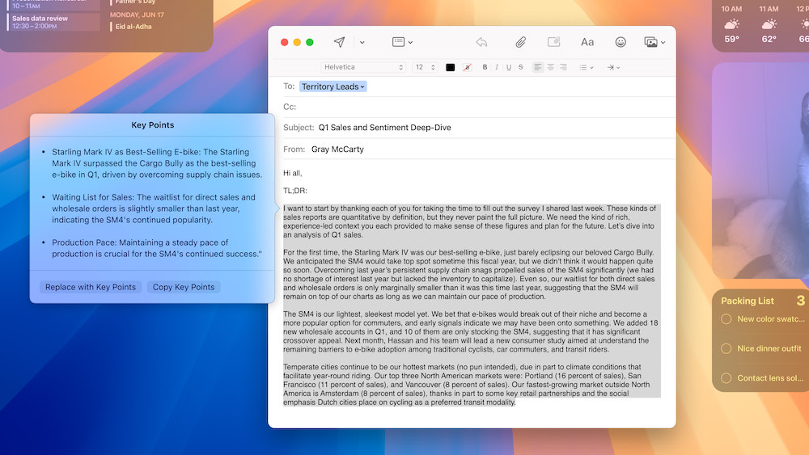Viewport: 809px width, 455px height.
Task: Toggle bold formatting
Action: coord(485,67)
